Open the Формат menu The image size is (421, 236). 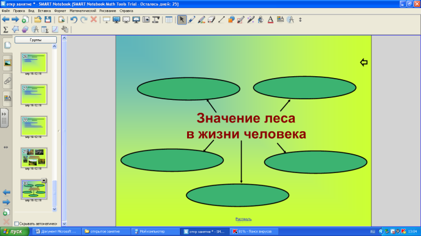pos(60,11)
